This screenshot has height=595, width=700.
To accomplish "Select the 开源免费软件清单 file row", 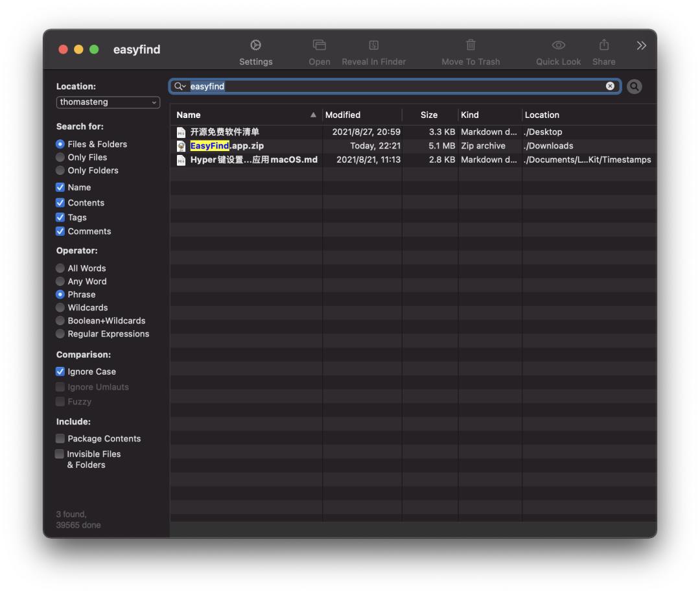I will tap(413, 132).
